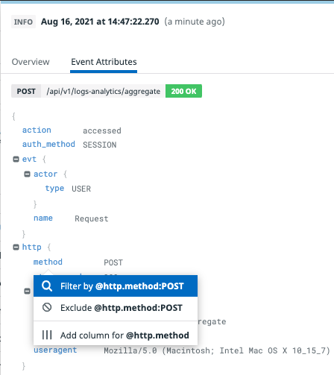Click the INFO status badge

tap(23, 22)
